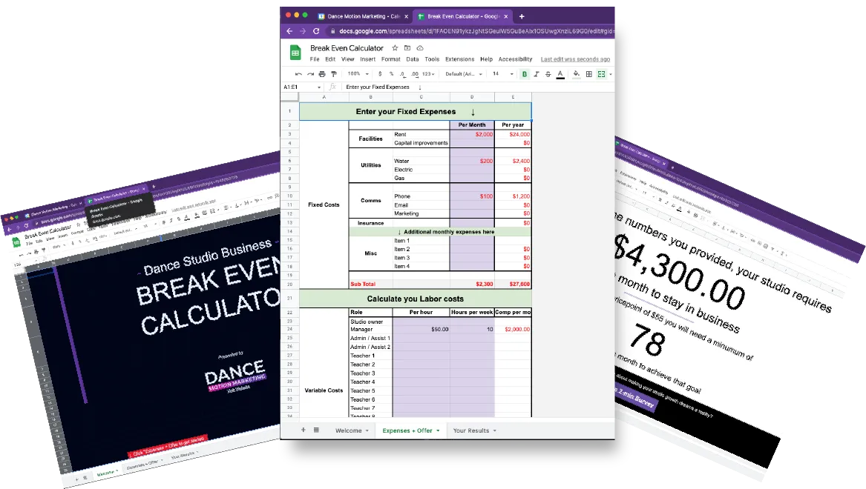Select the 'Calculate you Labor costs' header
The height and width of the screenshot is (489, 866).
pyautogui.click(x=416, y=299)
